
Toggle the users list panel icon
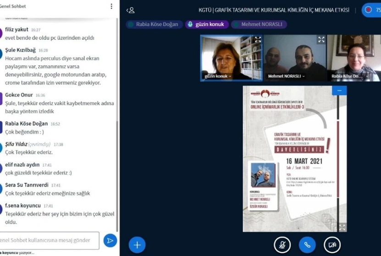[131, 10]
